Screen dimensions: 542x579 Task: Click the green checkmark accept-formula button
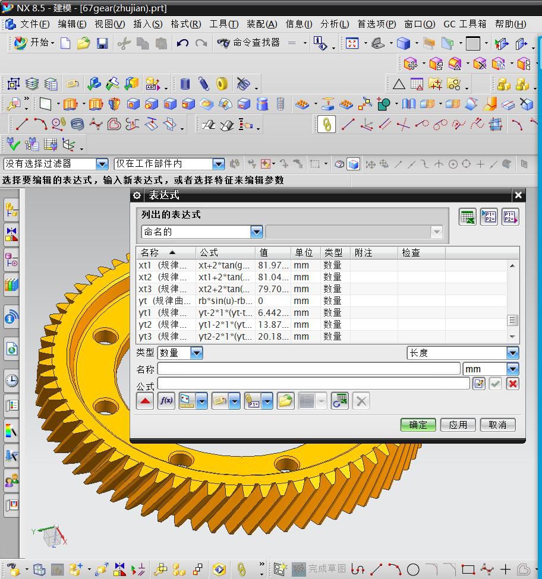pos(495,384)
